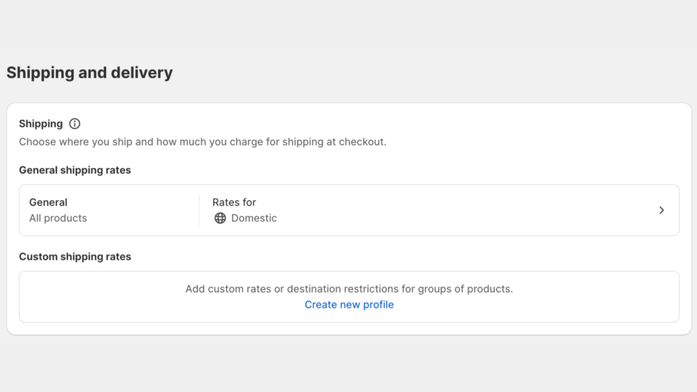Expand the General shipping profile via the chevron
697x392 pixels.
tap(661, 210)
